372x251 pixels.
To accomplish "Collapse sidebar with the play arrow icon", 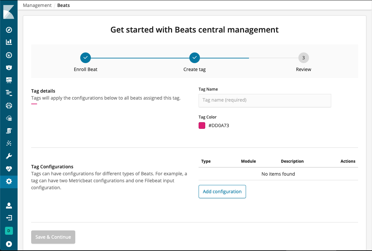I will click(9, 244).
